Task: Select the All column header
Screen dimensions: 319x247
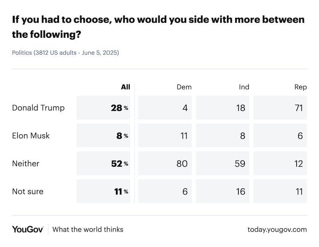Action: pos(125,87)
